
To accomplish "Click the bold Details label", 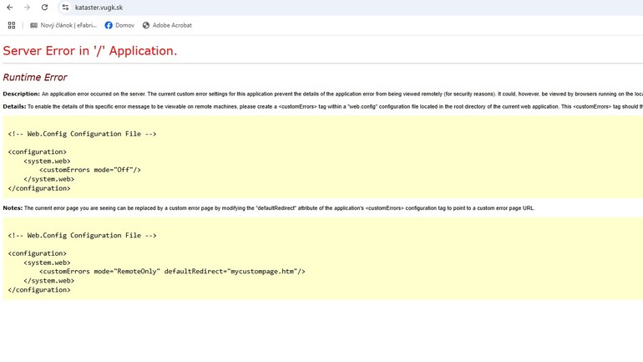I will pyautogui.click(x=14, y=107).
